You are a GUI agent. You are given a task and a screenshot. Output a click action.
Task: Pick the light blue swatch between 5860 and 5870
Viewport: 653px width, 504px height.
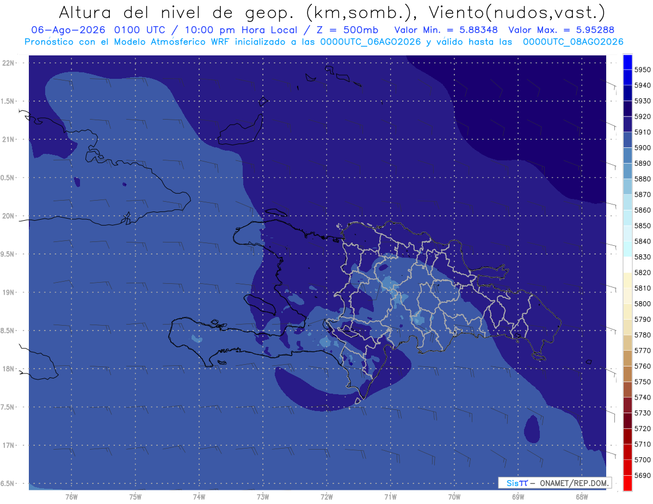(x=627, y=202)
